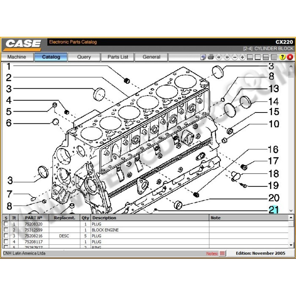Viewport: 296px width, 296px height.
Task: Click Edition: November 2005 status text
Action: coord(260,253)
